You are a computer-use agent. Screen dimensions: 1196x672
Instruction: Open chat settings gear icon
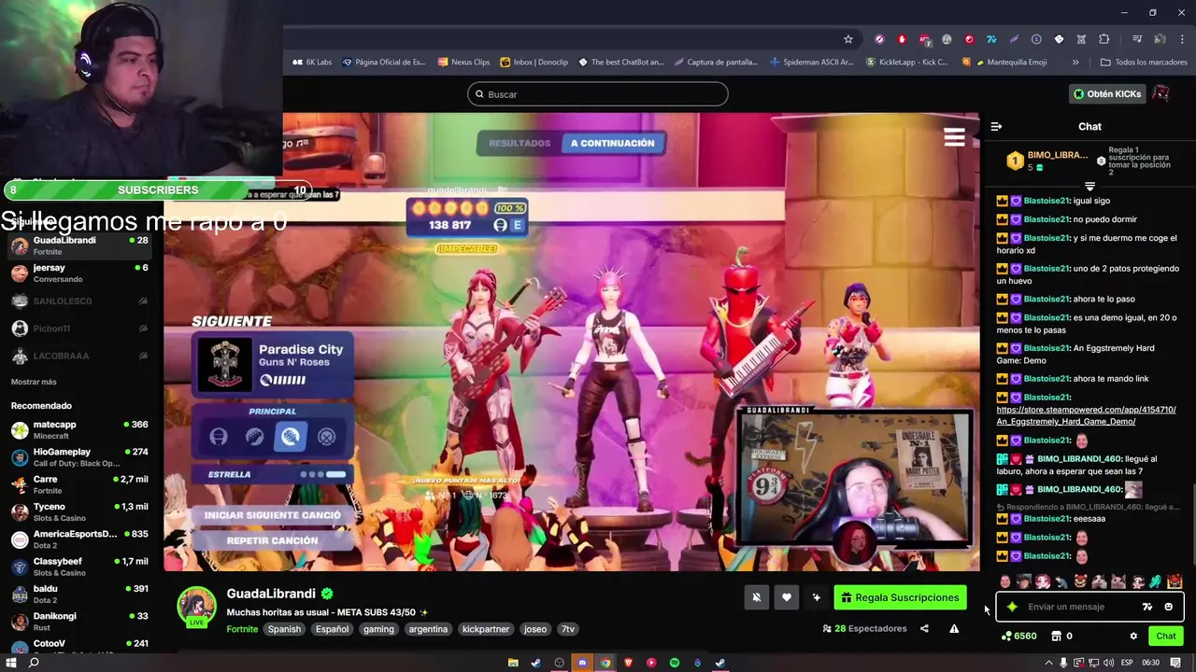1133,636
